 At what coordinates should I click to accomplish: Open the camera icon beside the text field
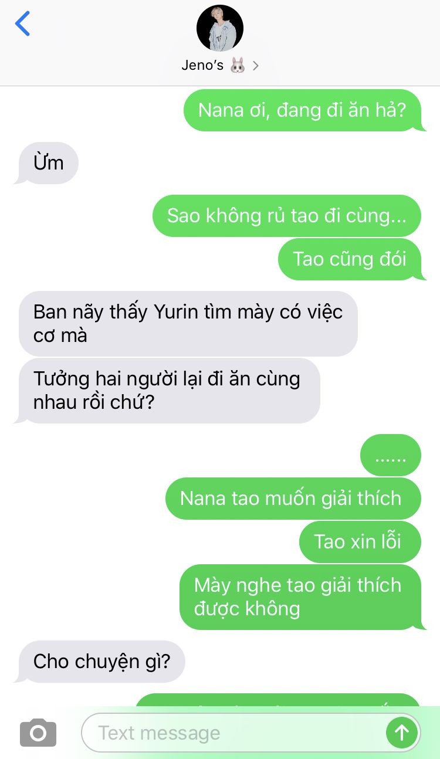pos(38,733)
